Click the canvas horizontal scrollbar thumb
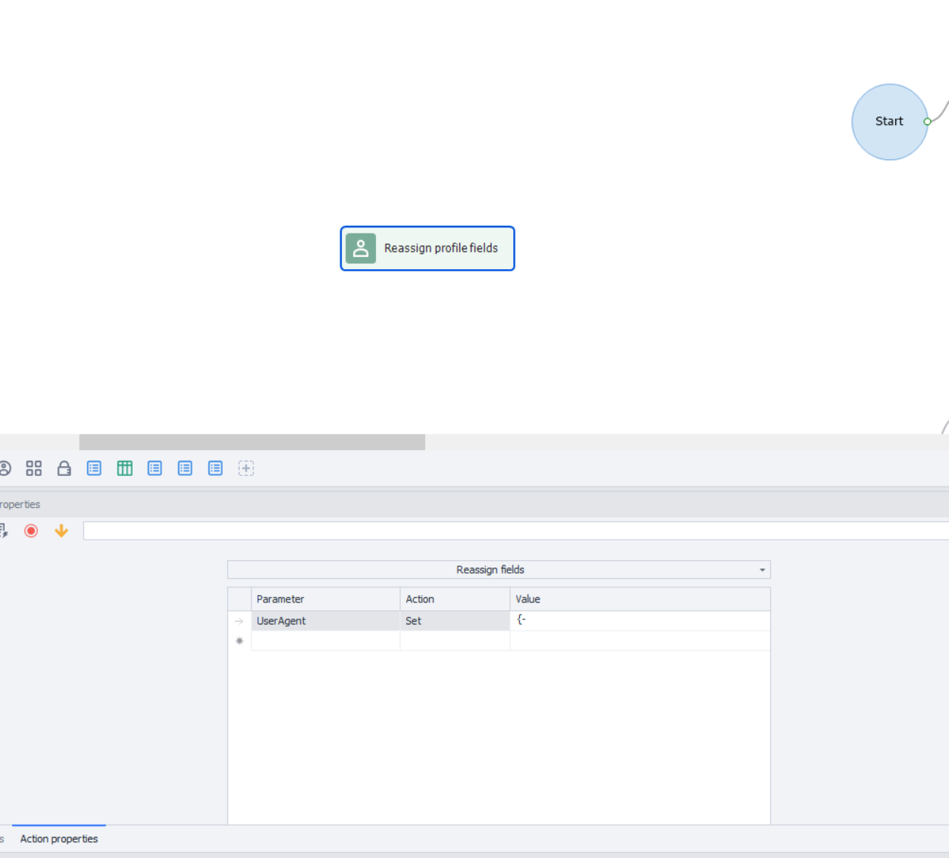949x858 pixels. click(x=252, y=442)
